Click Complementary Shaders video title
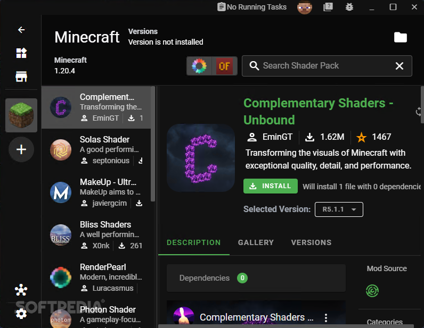Viewport: 424px width, 328px height. (256, 317)
